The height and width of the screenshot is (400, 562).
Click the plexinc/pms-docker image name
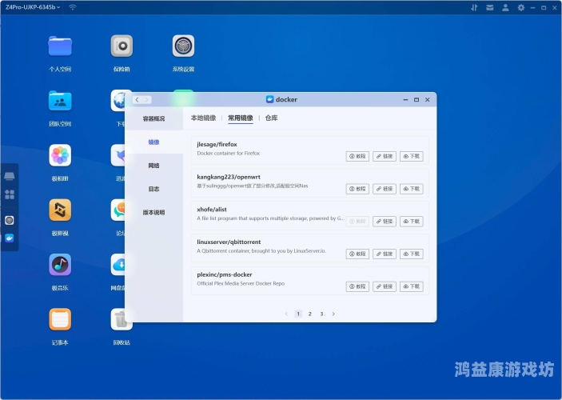click(225, 274)
